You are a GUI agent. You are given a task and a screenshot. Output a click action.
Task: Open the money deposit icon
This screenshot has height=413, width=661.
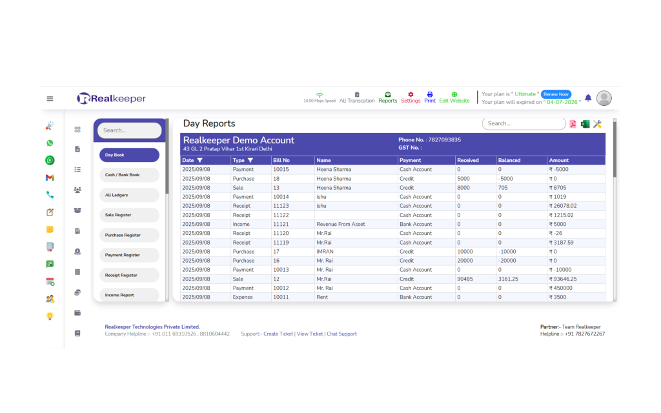click(77, 252)
